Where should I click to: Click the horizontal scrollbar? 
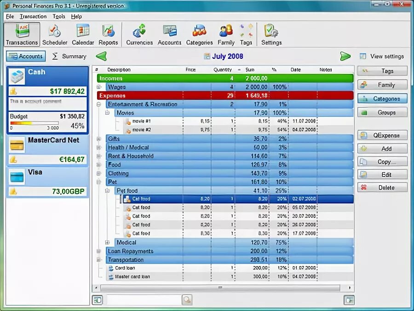(220, 288)
